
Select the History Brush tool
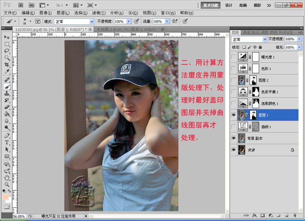(x=7, y=100)
